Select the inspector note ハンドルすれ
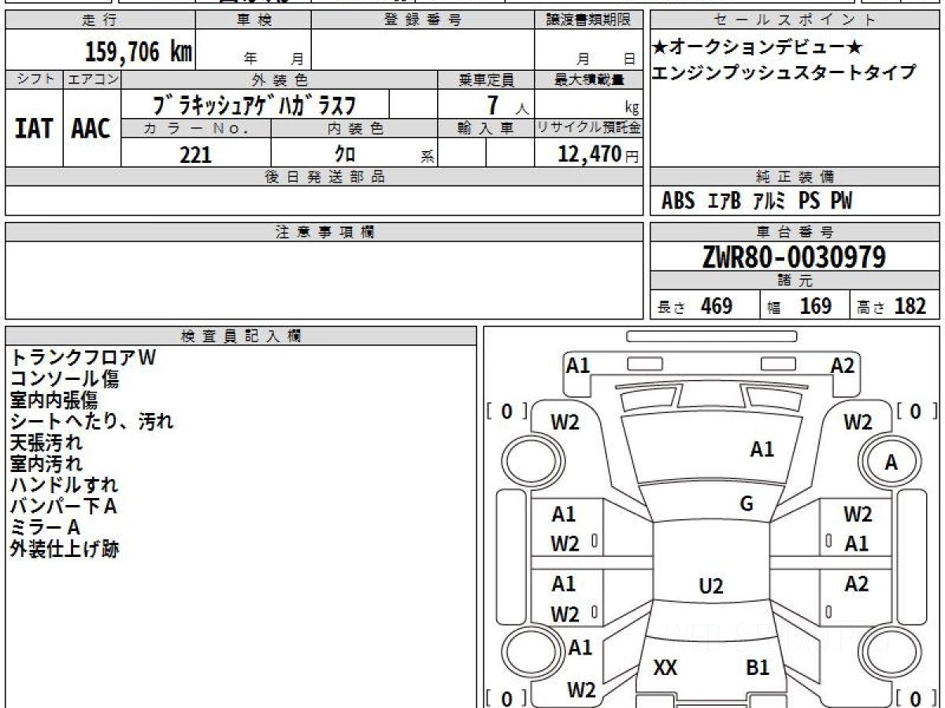Screen dimensions: 945x708 click(x=65, y=485)
